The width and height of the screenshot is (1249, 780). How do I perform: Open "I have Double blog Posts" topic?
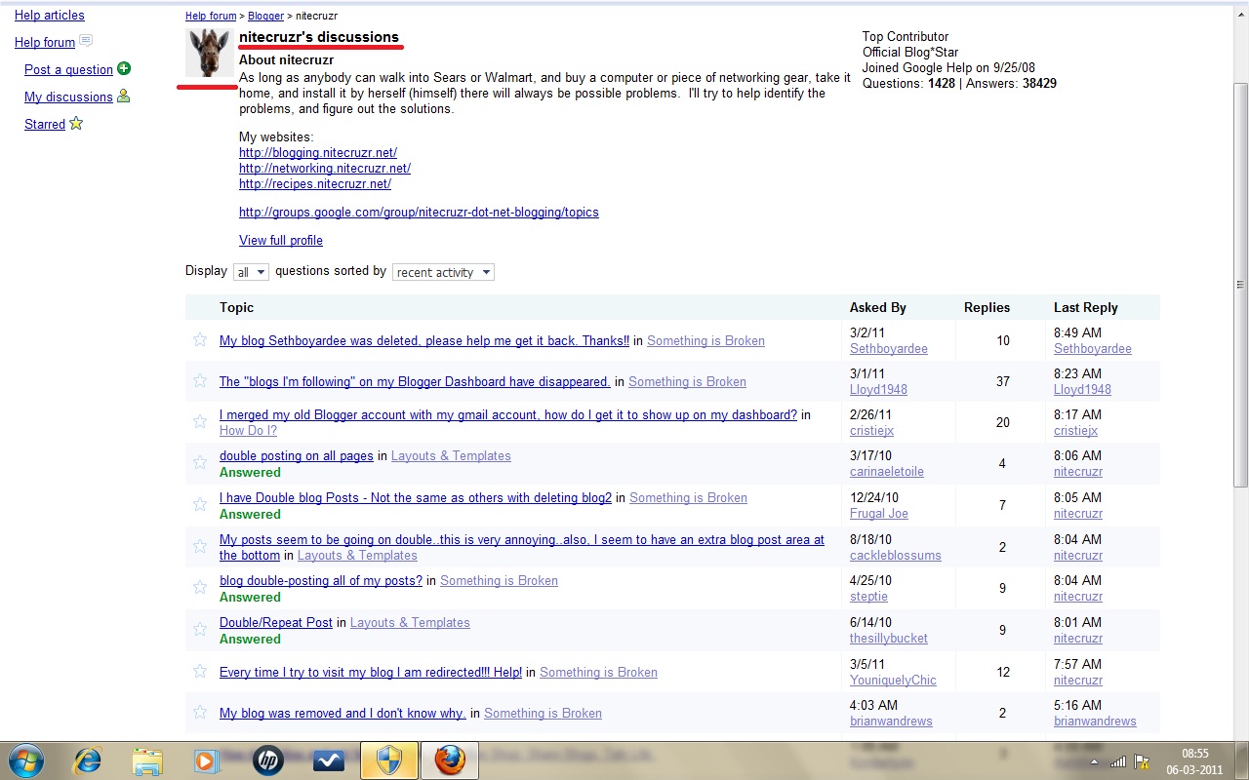coord(416,497)
